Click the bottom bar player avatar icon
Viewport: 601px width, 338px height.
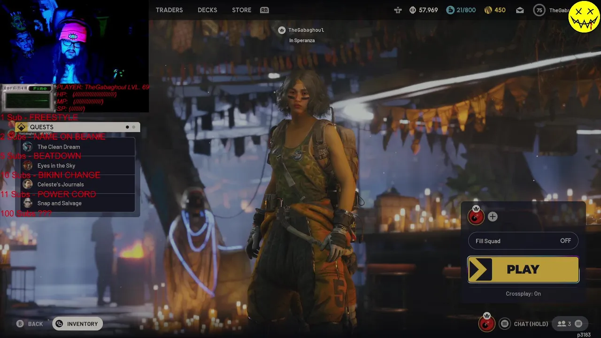[x=487, y=323]
